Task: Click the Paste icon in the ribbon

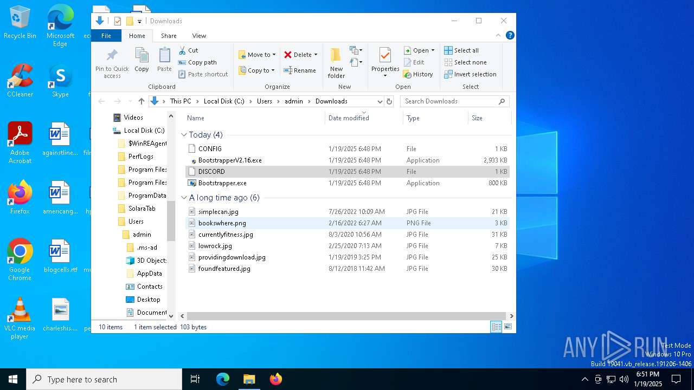Action: point(164,55)
